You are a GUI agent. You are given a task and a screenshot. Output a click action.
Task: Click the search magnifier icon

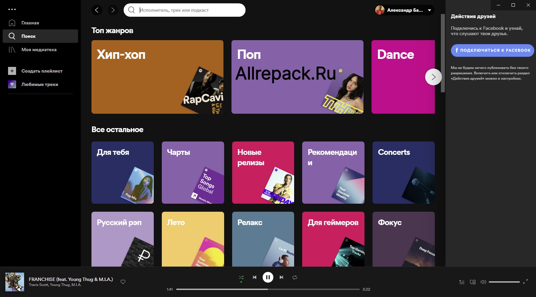pyautogui.click(x=132, y=10)
